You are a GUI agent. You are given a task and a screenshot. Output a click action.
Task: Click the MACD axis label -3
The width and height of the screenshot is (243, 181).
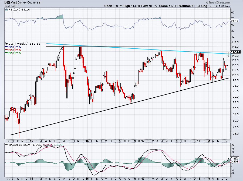[x=232, y=173]
